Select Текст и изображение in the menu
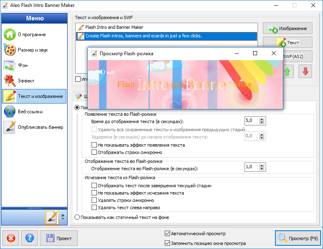Image resolution: width=323 pixels, height=249 pixels. pyautogui.click(x=34, y=96)
